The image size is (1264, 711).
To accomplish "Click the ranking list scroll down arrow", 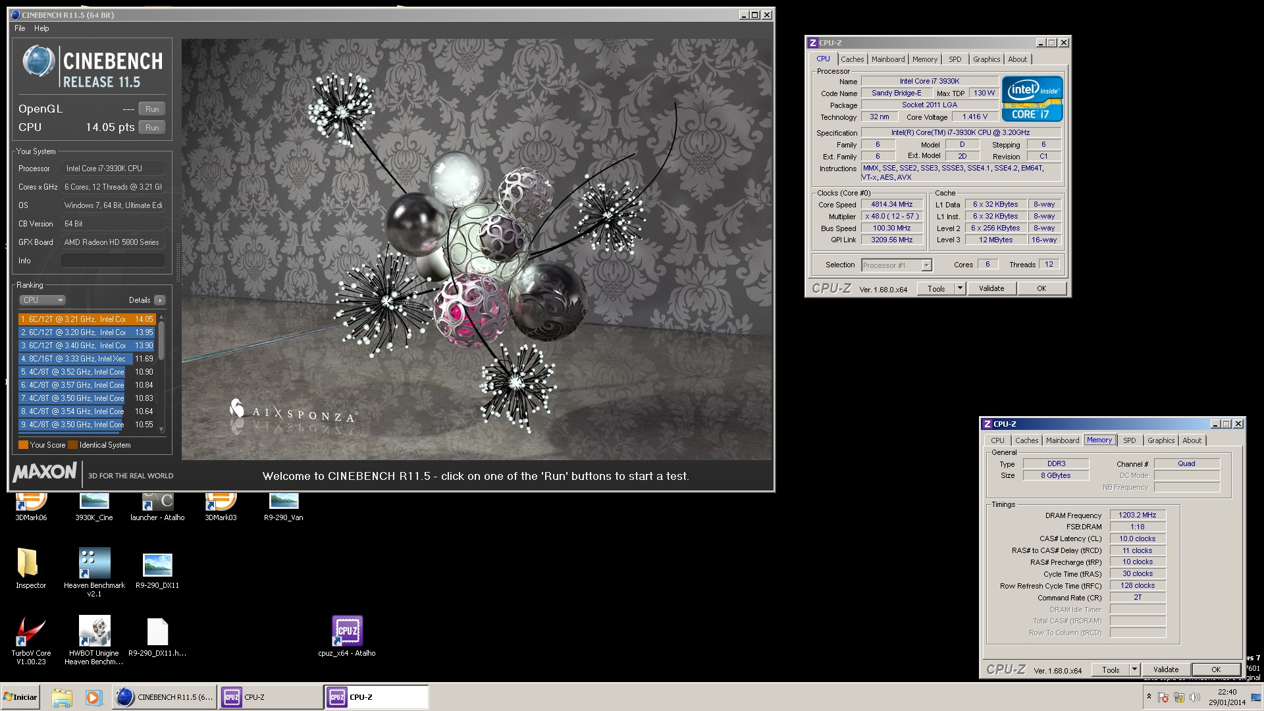I will coord(161,429).
